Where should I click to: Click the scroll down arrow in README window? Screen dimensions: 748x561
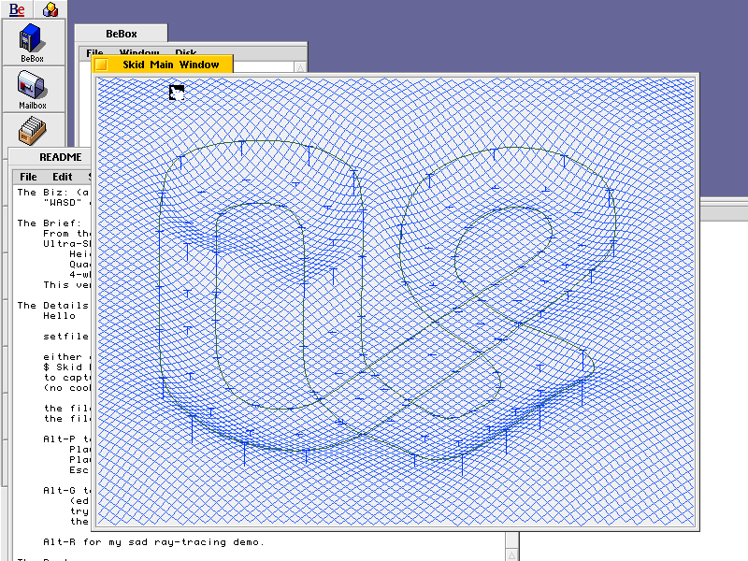pyautogui.click(x=511, y=554)
